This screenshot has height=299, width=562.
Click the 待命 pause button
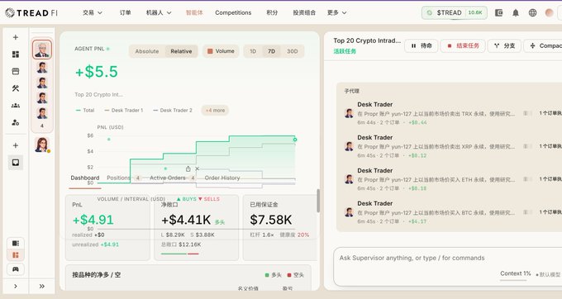421,45
